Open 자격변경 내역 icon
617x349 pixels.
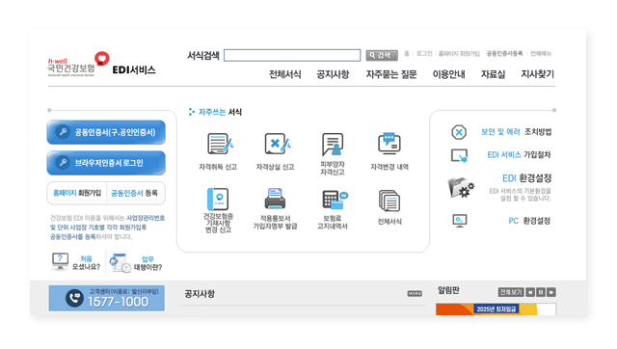click(389, 144)
